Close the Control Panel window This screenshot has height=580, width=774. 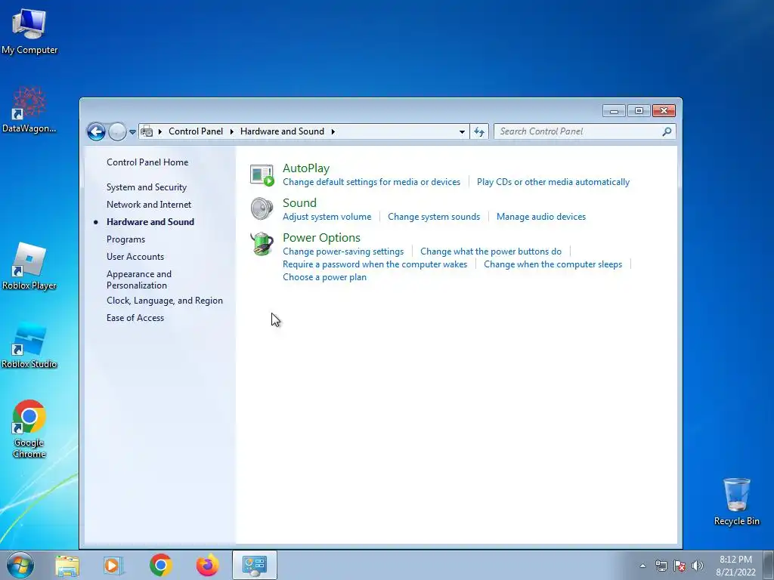(x=664, y=111)
